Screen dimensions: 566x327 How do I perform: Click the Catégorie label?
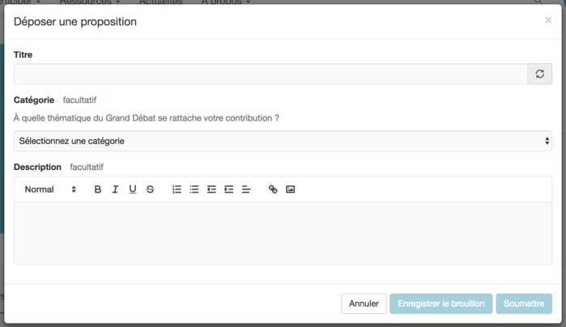34,100
